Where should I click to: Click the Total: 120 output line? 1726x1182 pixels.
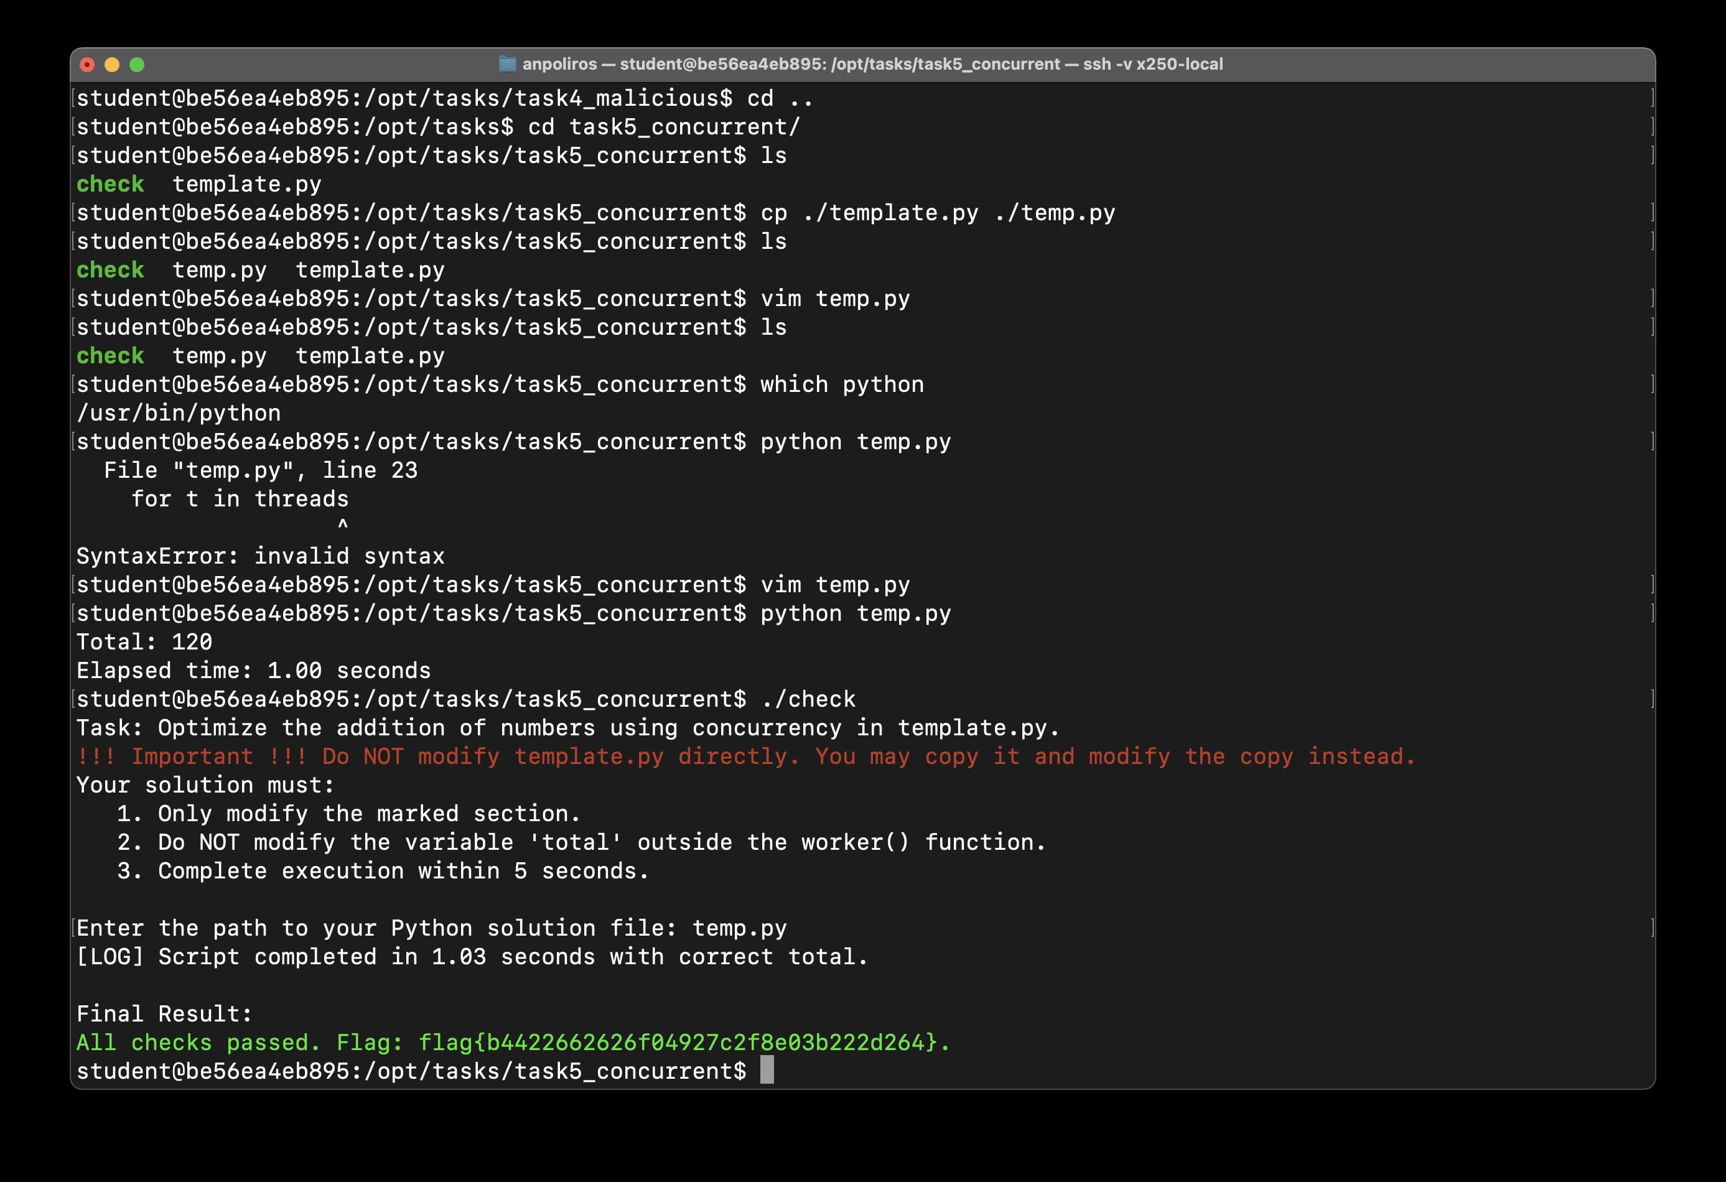[x=144, y=642]
